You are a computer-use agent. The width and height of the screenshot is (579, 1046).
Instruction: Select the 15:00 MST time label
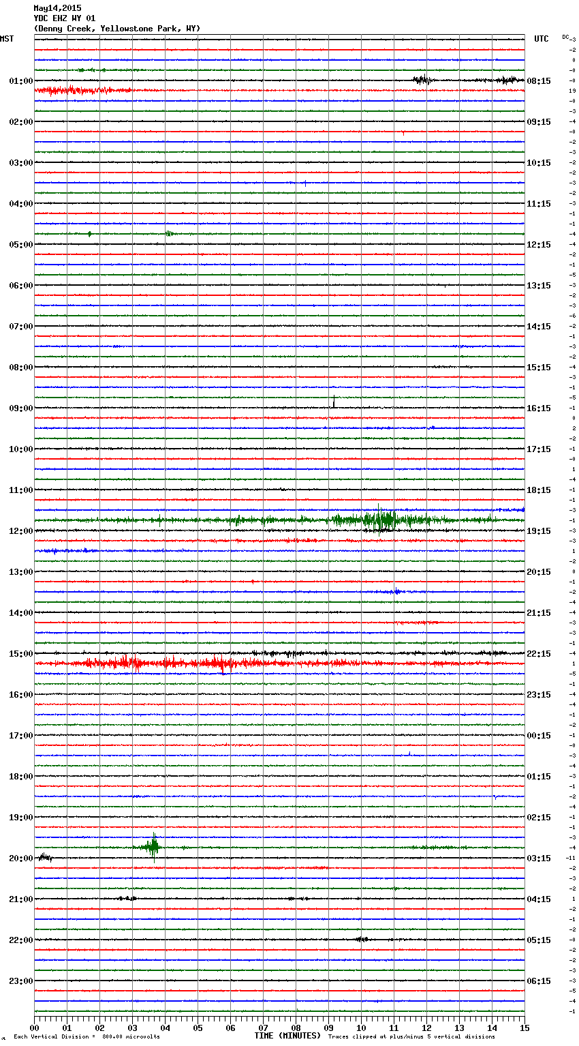click(21, 654)
